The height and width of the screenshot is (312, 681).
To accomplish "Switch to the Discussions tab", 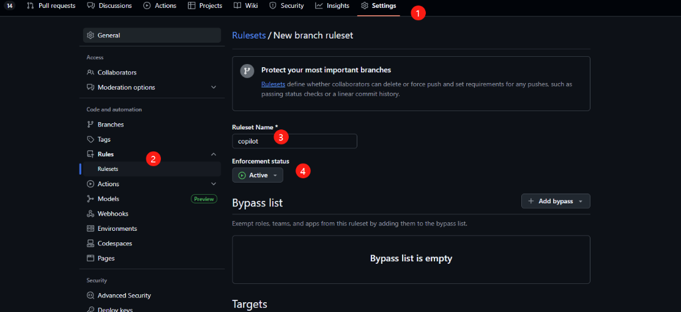I will coord(109,5).
